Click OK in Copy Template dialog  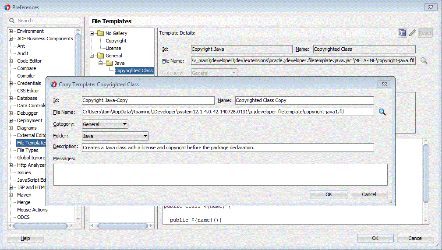[329, 194]
